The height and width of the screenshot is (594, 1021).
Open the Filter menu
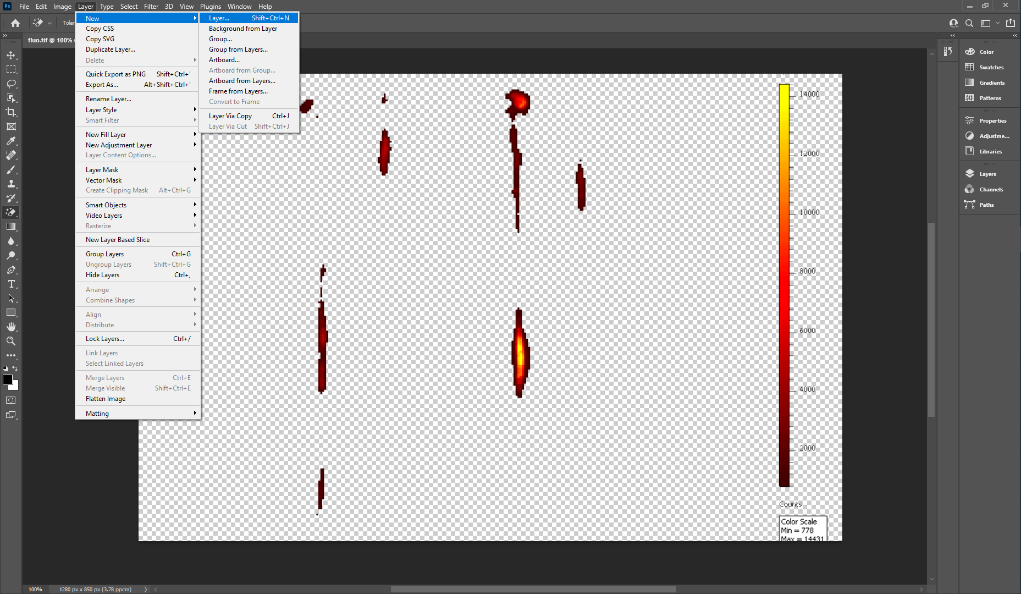point(151,7)
